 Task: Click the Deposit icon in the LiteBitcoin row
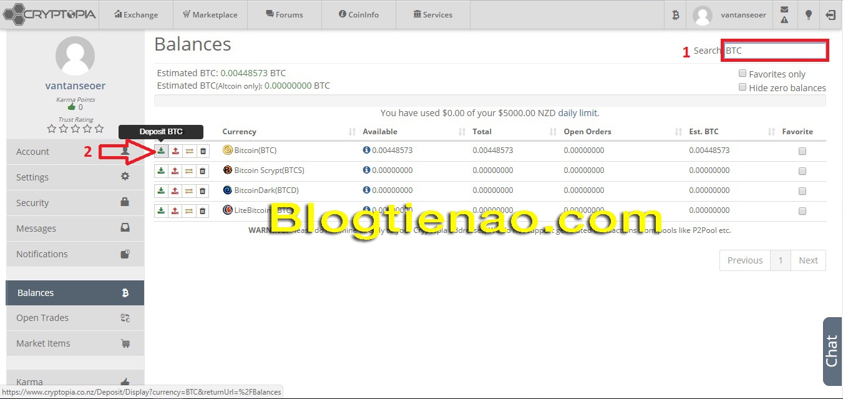(x=161, y=210)
